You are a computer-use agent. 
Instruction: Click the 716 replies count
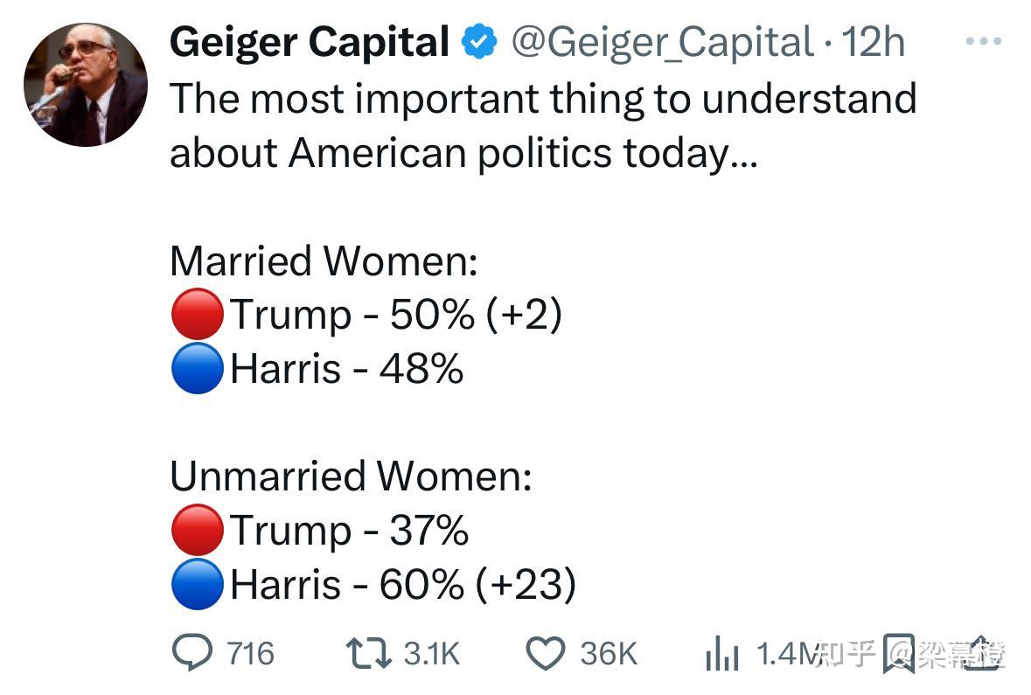[250, 654]
